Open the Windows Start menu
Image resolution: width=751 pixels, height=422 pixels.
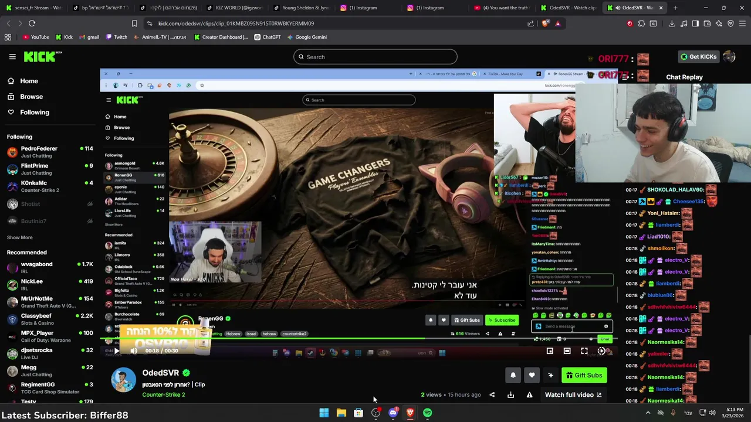324,413
